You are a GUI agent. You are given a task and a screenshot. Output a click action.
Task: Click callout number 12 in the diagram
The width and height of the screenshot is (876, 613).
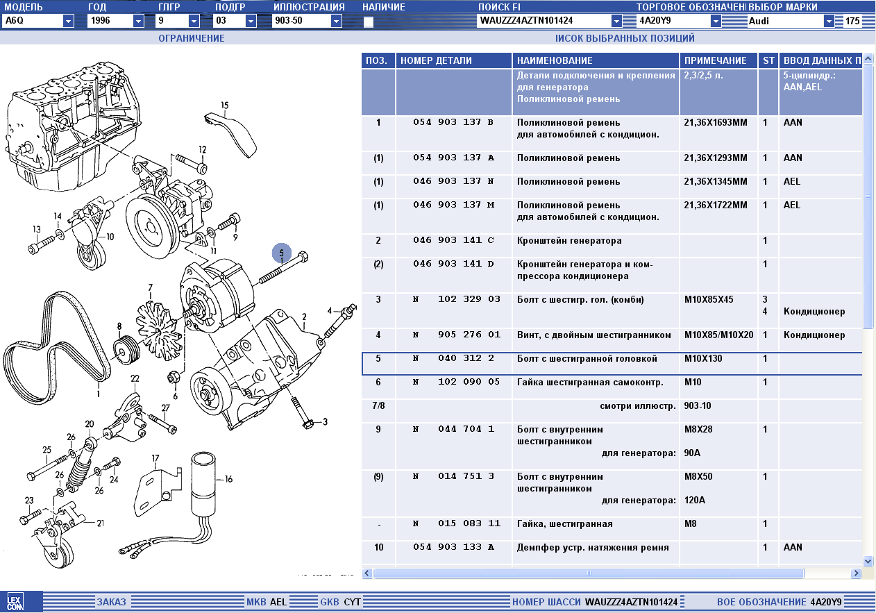pyautogui.click(x=202, y=149)
